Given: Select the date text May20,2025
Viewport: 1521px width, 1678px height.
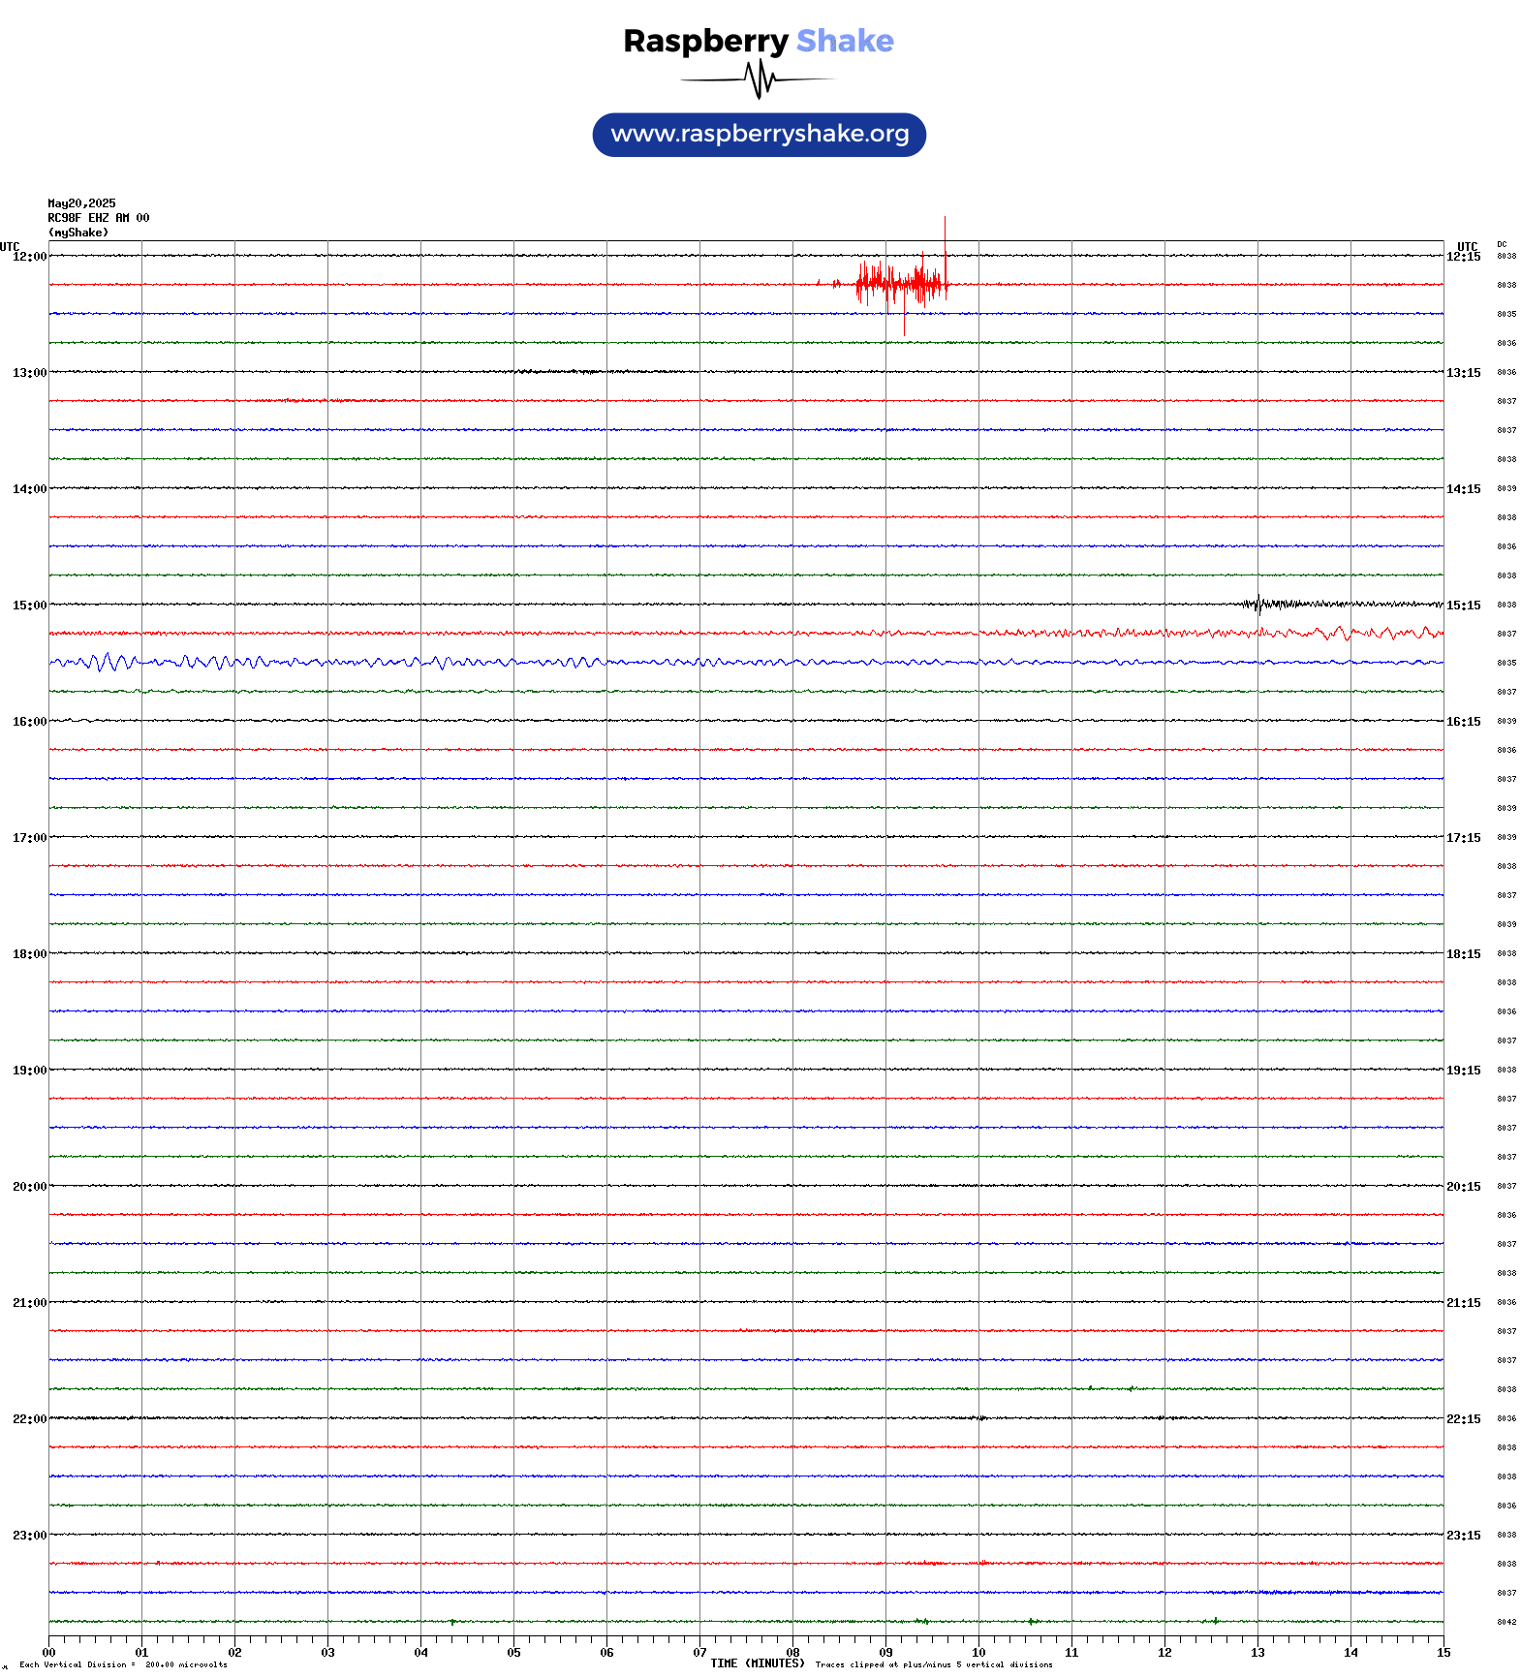Looking at the screenshot, I should 81,203.
